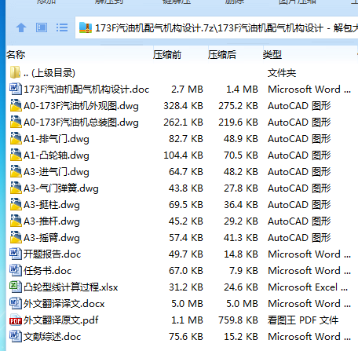Click the 7.9 KB compressed size cell
The width and height of the screenshot is (358, 351).
[243, 271]
